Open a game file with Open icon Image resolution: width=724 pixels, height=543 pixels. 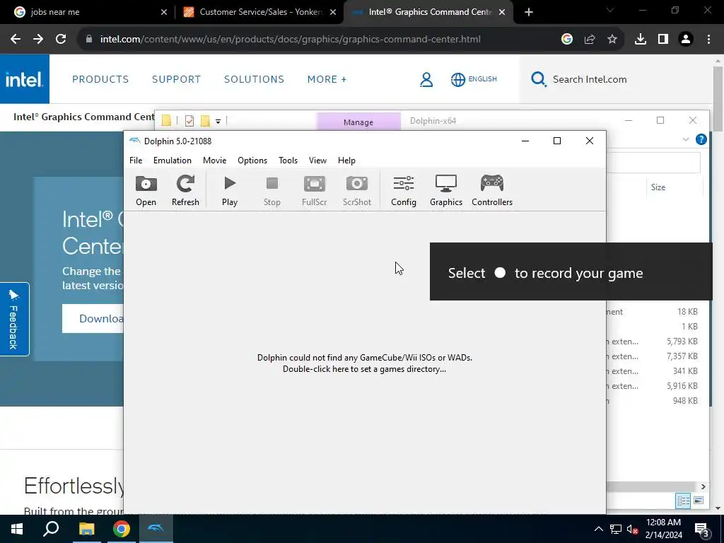click(x=146, y=191)
